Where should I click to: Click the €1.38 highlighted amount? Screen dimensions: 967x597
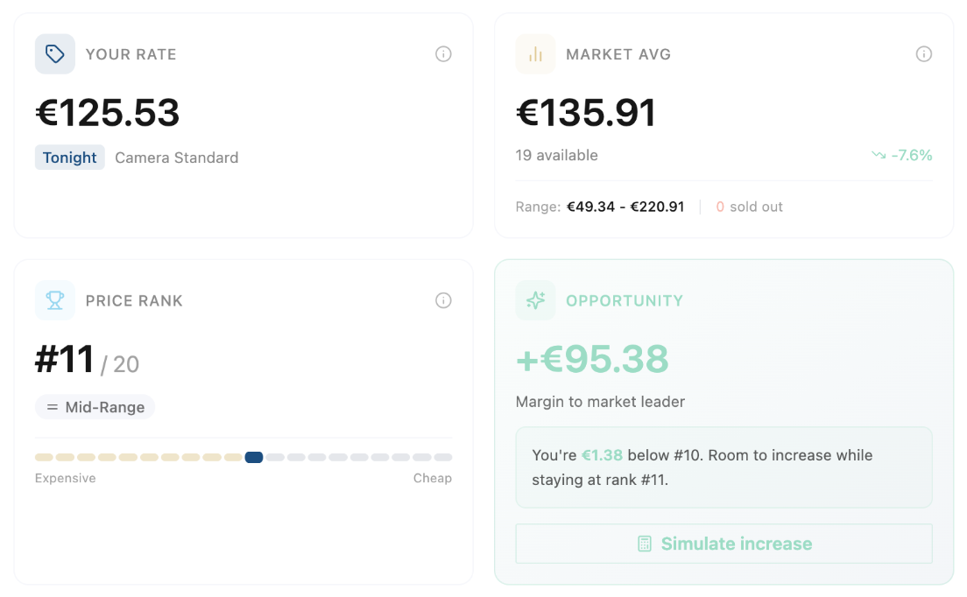point(602,455)
